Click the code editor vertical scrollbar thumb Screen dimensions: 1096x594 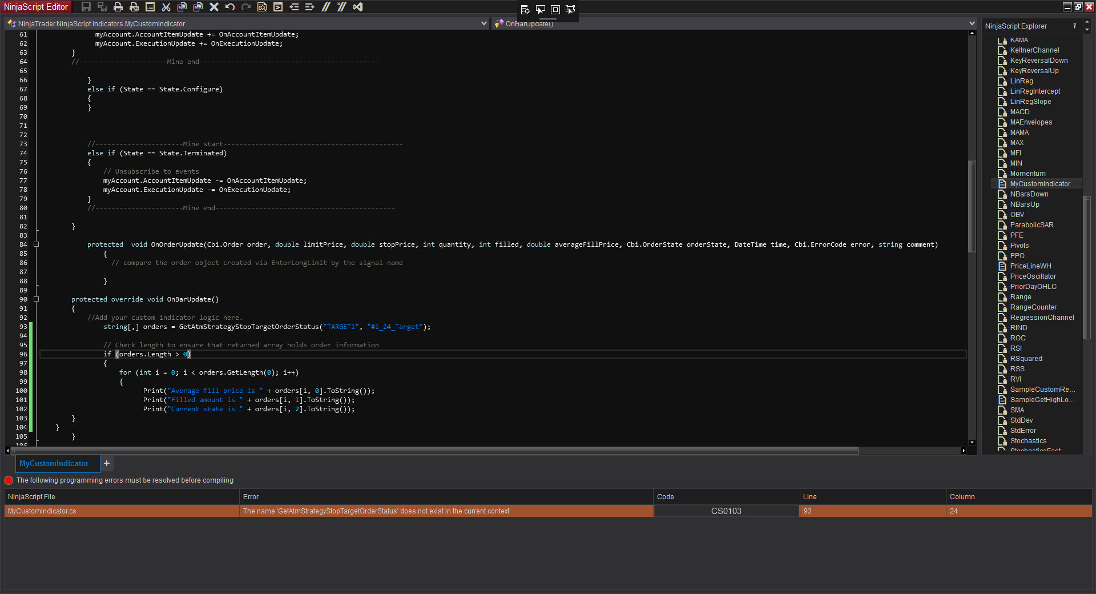972,206
